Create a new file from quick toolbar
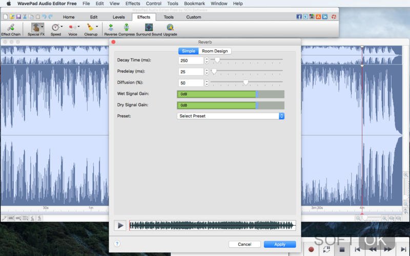This screenshot has height=256, width=410. (6, 17)
